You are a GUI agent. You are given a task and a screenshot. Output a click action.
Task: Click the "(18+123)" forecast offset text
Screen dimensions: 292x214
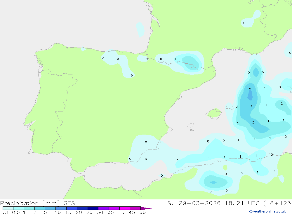[278, 203]
